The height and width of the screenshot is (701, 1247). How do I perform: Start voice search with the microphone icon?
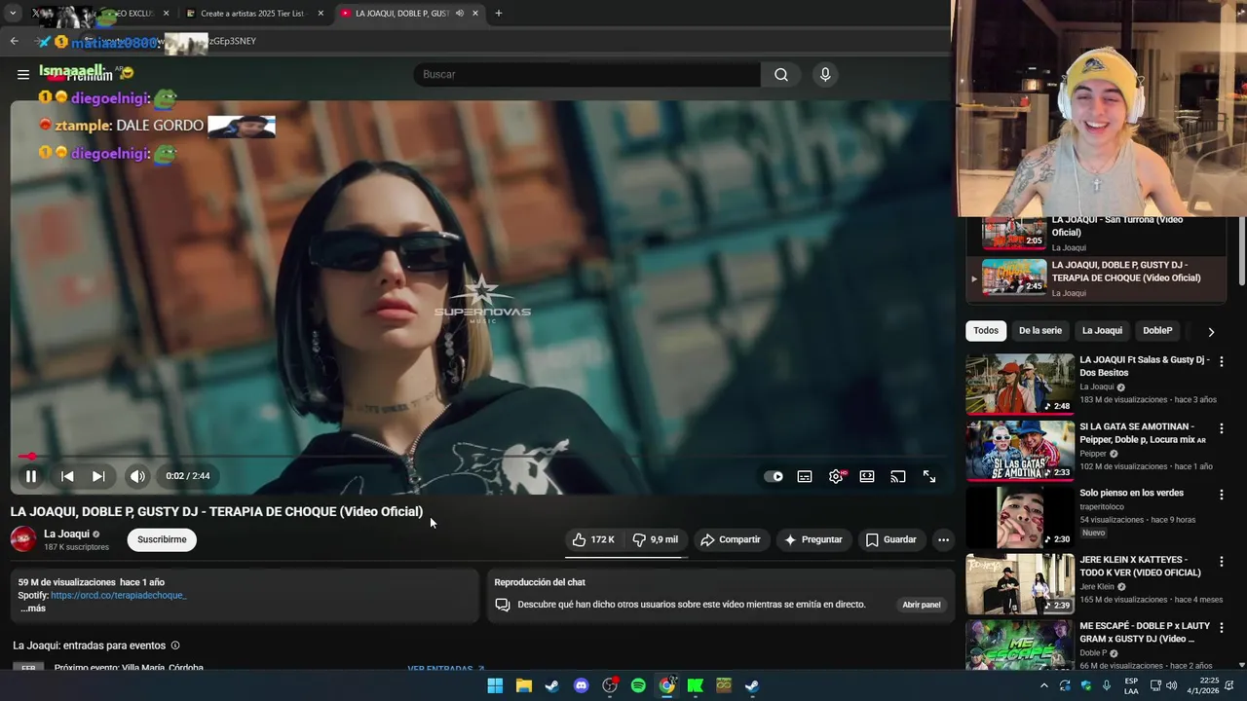825,75
